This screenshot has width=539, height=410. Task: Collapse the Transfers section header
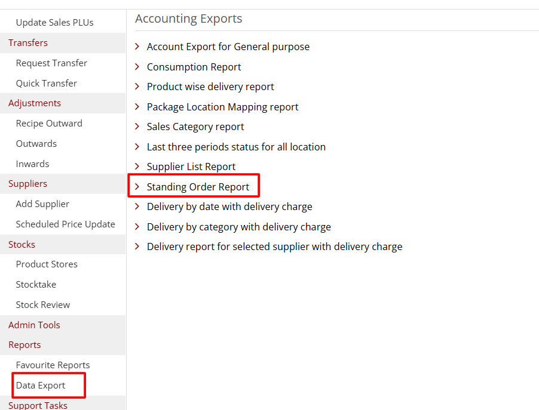tap(28, 43)
